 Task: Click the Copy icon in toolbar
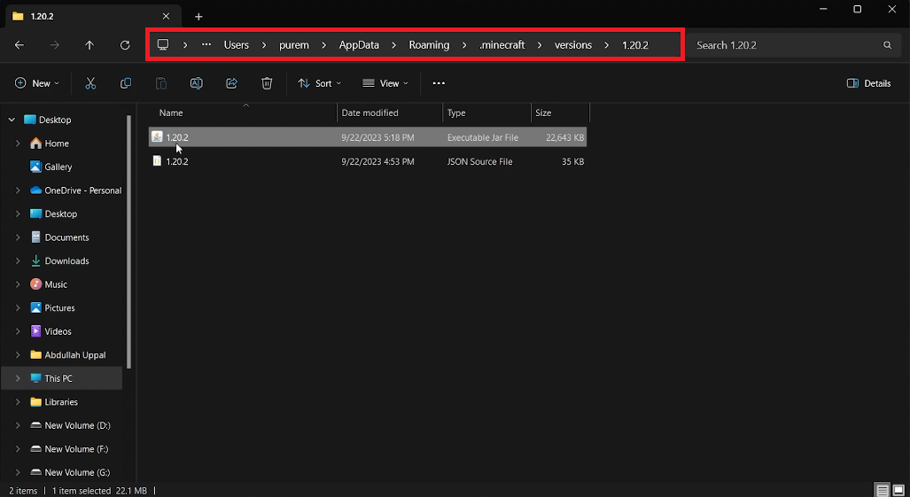point(125,83)
